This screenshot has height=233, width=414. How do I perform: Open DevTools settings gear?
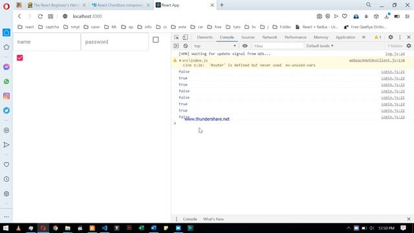tap(391, 38)
